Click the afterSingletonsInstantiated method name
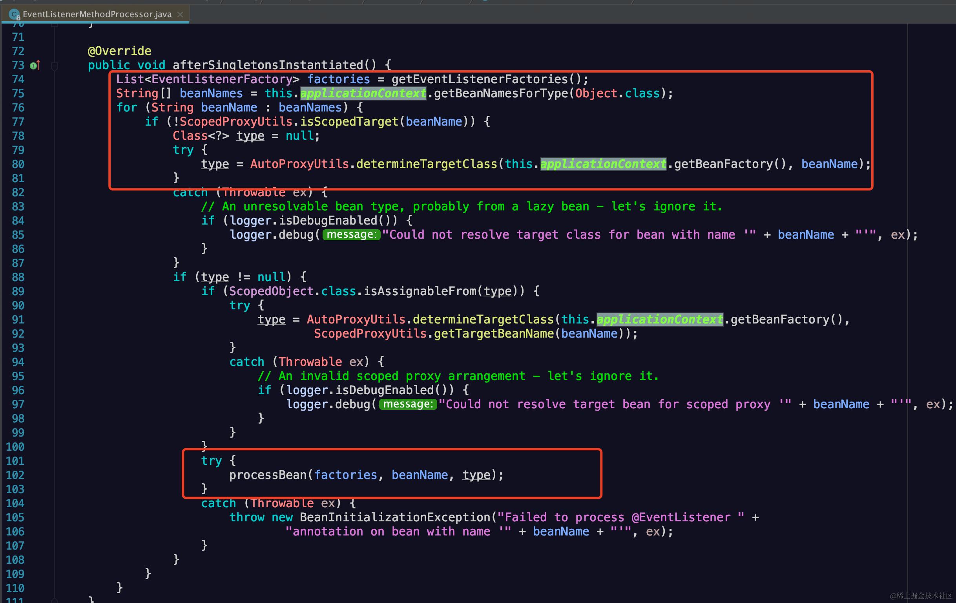Image resolution: width=956 pixels, height=603 pixels. (x=268, y=65)
